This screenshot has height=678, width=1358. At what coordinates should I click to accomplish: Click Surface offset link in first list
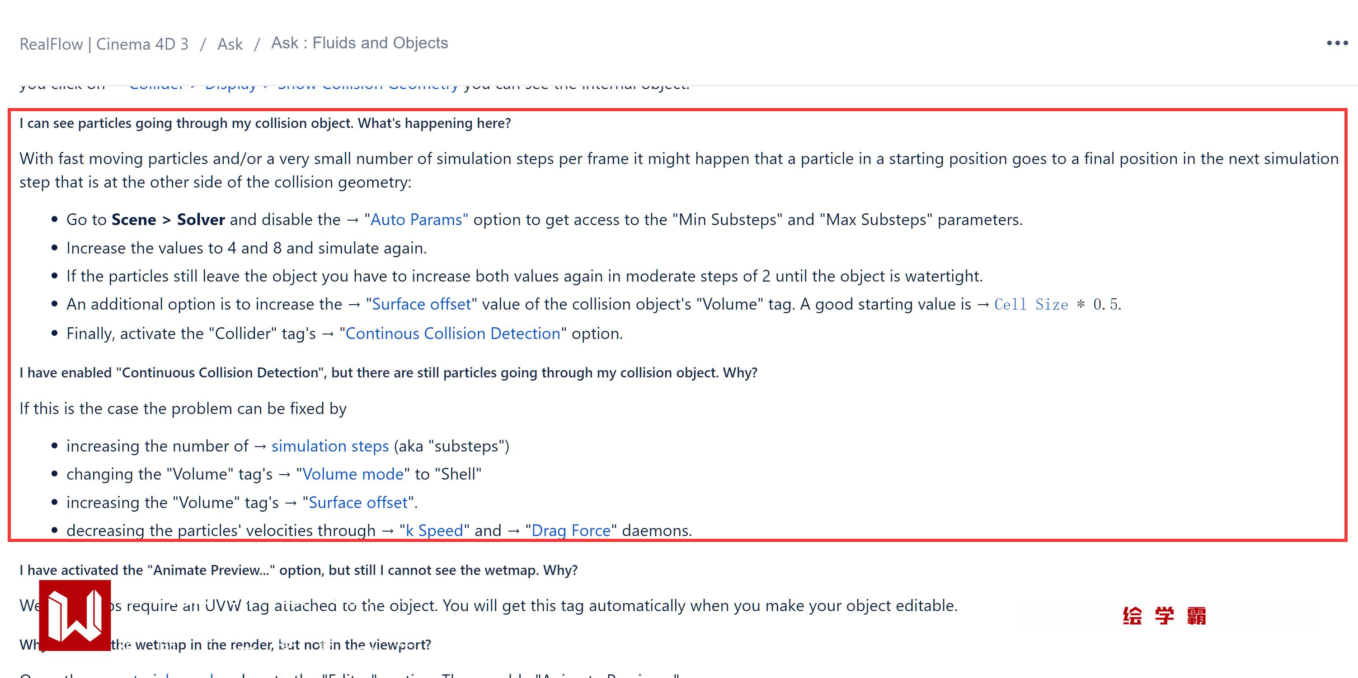click(421, 304)
